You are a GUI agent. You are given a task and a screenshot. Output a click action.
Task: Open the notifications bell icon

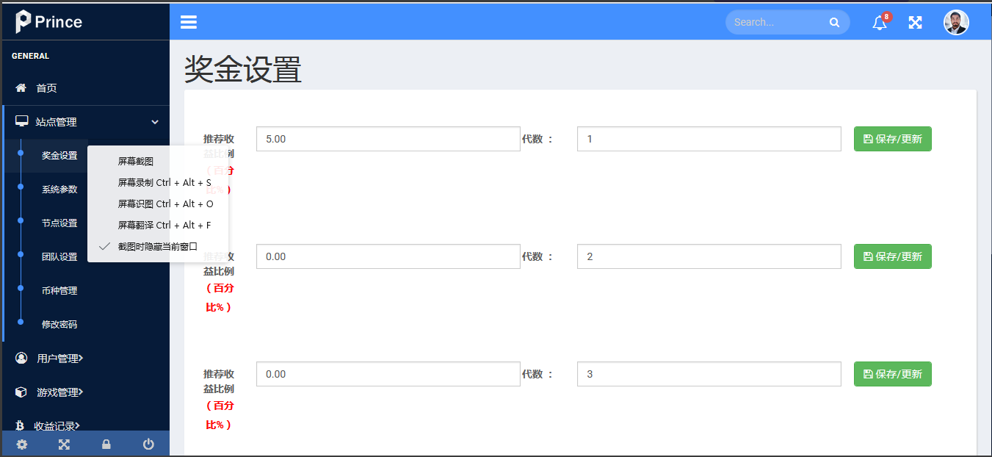(x=880, y=23)
